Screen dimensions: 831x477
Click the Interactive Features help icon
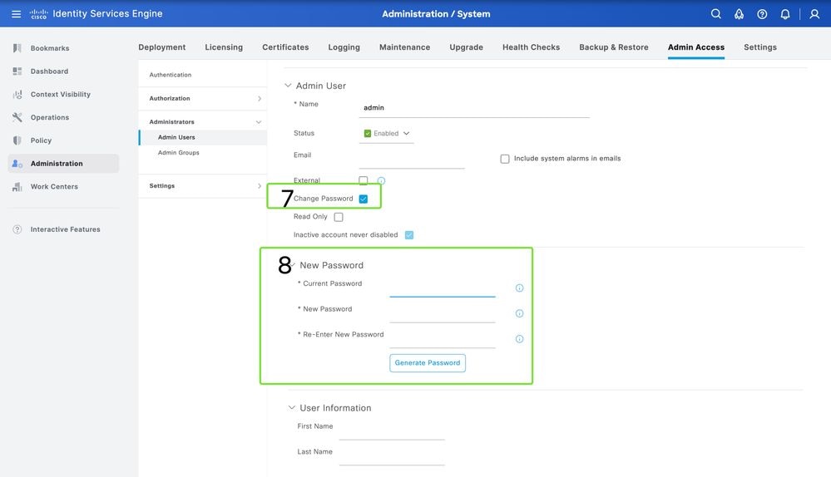tap(17, 229)
